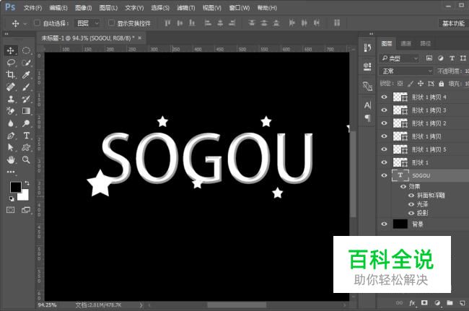The image size is (469, 311).
Task: Select the Crop tool
Action: pos(11,74)
